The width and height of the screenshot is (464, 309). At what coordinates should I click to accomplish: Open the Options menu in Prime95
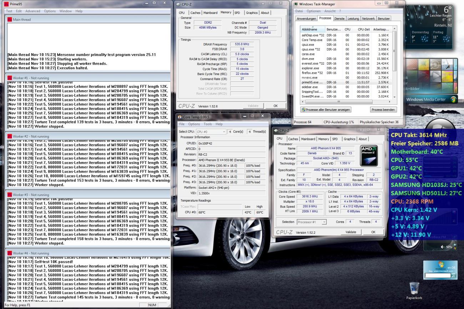coord(50,11)
